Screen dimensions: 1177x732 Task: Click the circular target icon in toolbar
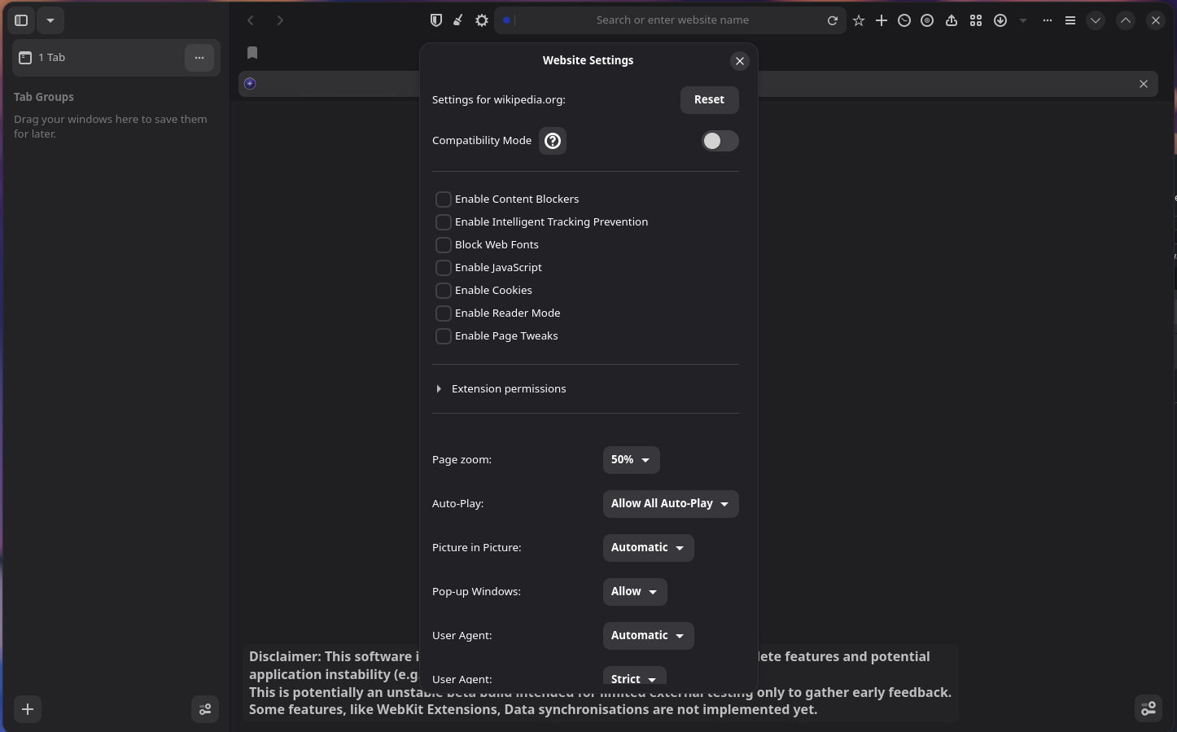tap(927, 20)
